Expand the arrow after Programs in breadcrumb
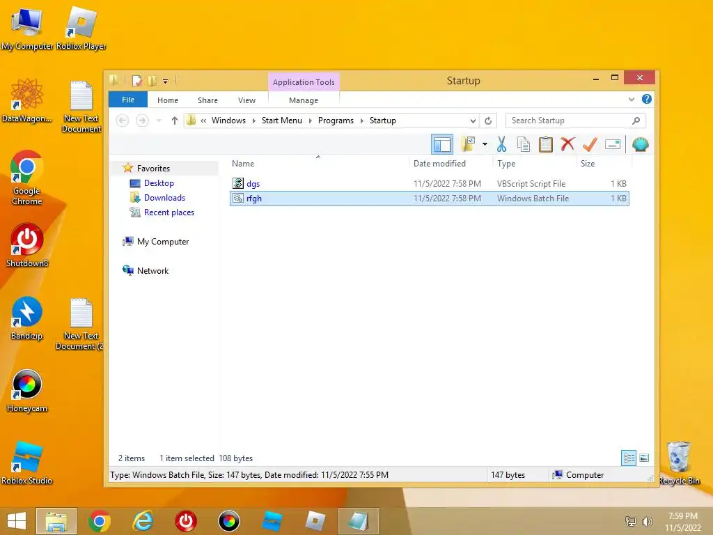Screen dimensions: 713x535 [362, 121]
